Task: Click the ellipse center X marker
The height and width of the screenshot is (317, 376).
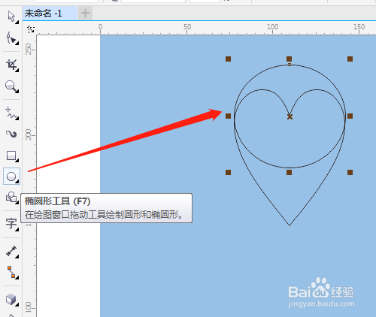Action: [x=290, y=116]
